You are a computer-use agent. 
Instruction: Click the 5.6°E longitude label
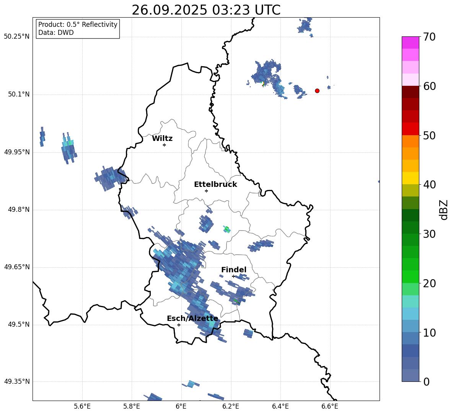coord(82,406)
